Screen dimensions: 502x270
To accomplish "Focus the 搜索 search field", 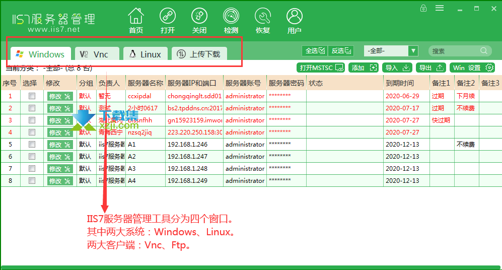I will 455,51.
